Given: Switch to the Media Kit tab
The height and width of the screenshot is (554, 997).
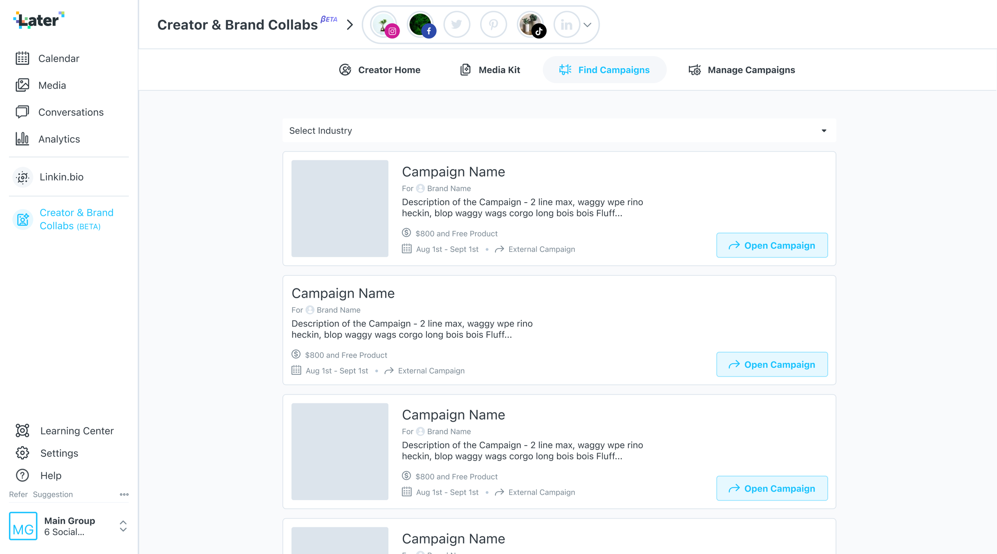Looking at the screenshot, I should point(490,70).
